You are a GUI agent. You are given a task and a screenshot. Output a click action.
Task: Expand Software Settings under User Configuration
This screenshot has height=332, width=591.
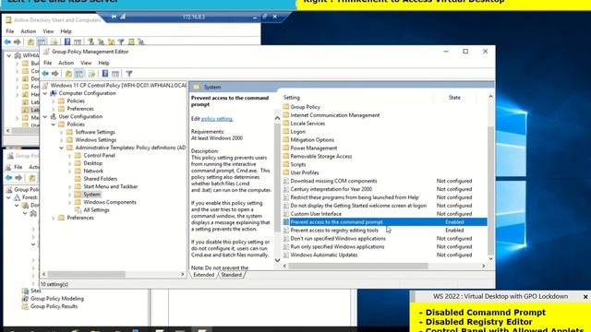tap(62, 132)
